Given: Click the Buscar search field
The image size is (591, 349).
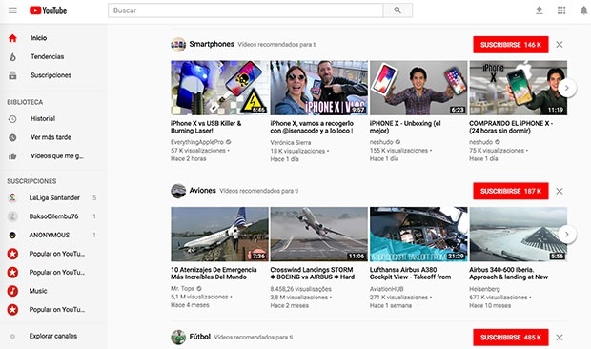Looking at the screenshot, I should (x=245, y=10).
